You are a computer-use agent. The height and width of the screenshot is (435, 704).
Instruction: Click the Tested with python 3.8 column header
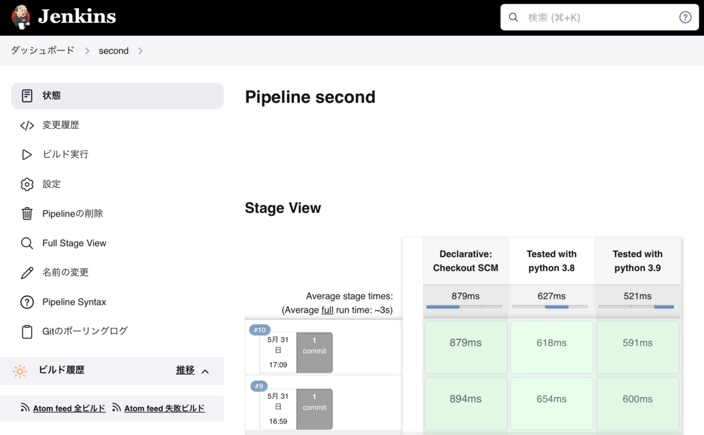point(551,261)
